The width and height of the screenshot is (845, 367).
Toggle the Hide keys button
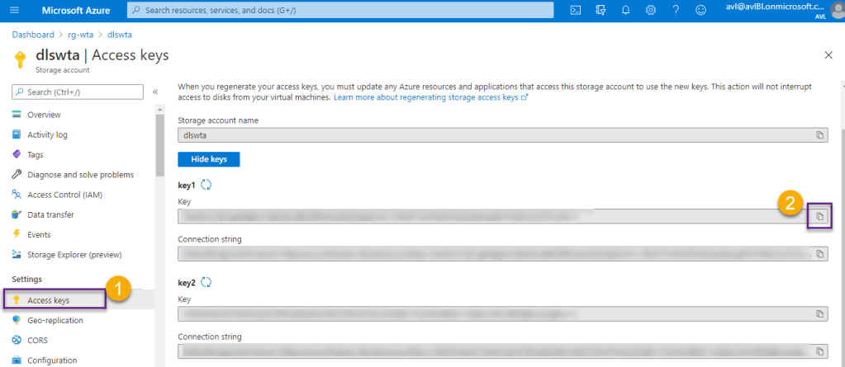click(x=208, y=159)
